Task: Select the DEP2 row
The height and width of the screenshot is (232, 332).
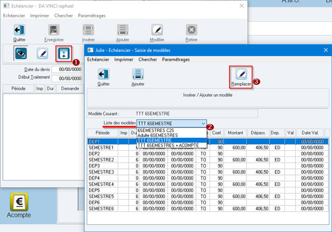Action: coord(208,154)
